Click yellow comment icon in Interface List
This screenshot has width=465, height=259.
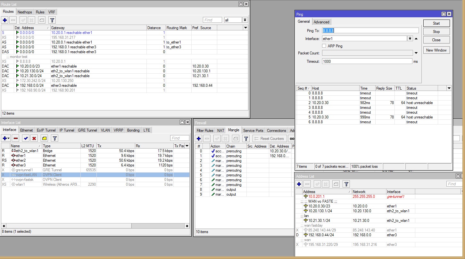(x=44, y=138)
